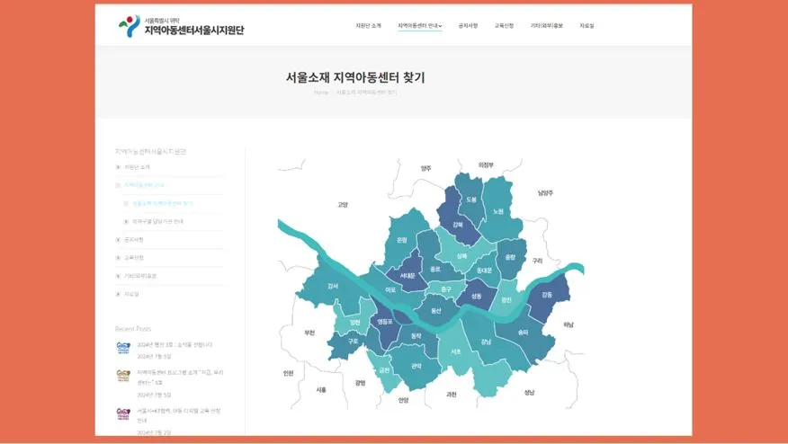
Task: Select 구로 district on the map
Action: [354, 341]
